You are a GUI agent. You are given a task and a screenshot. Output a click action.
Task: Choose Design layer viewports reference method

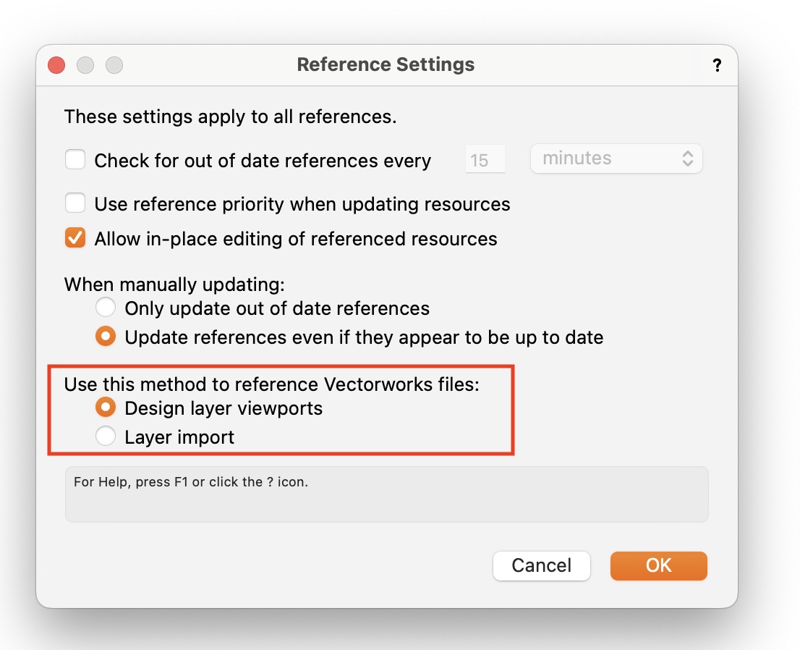[x=106, y=408]
